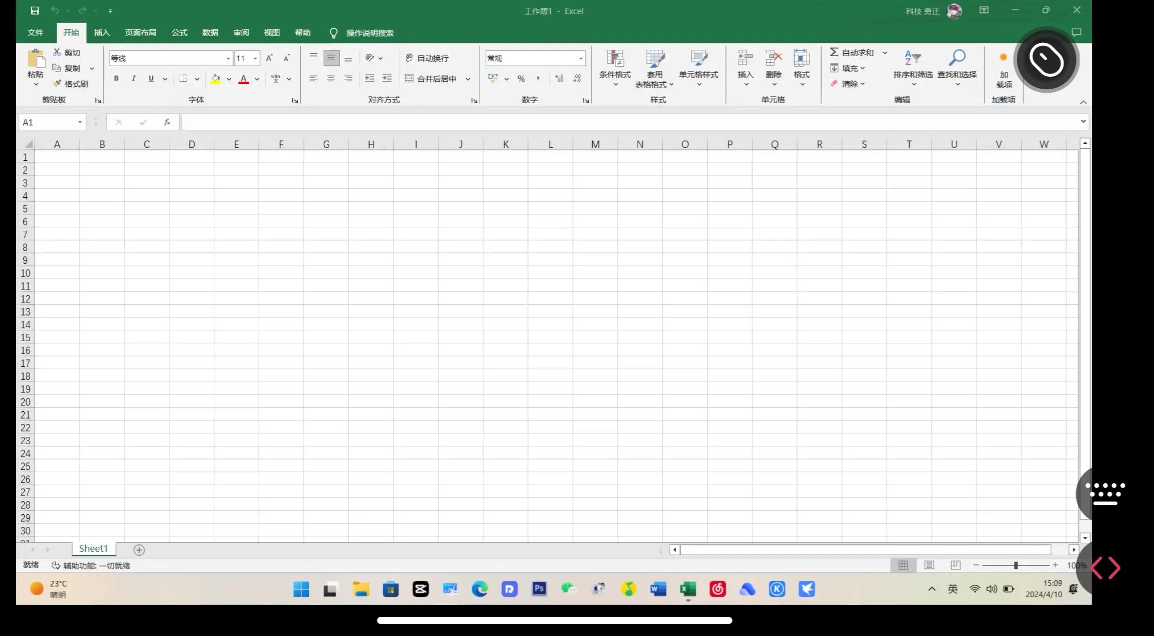Screen dimensions: 1154x636
Task: Click the Format Painter brush icon
Action: click(58, 84)
